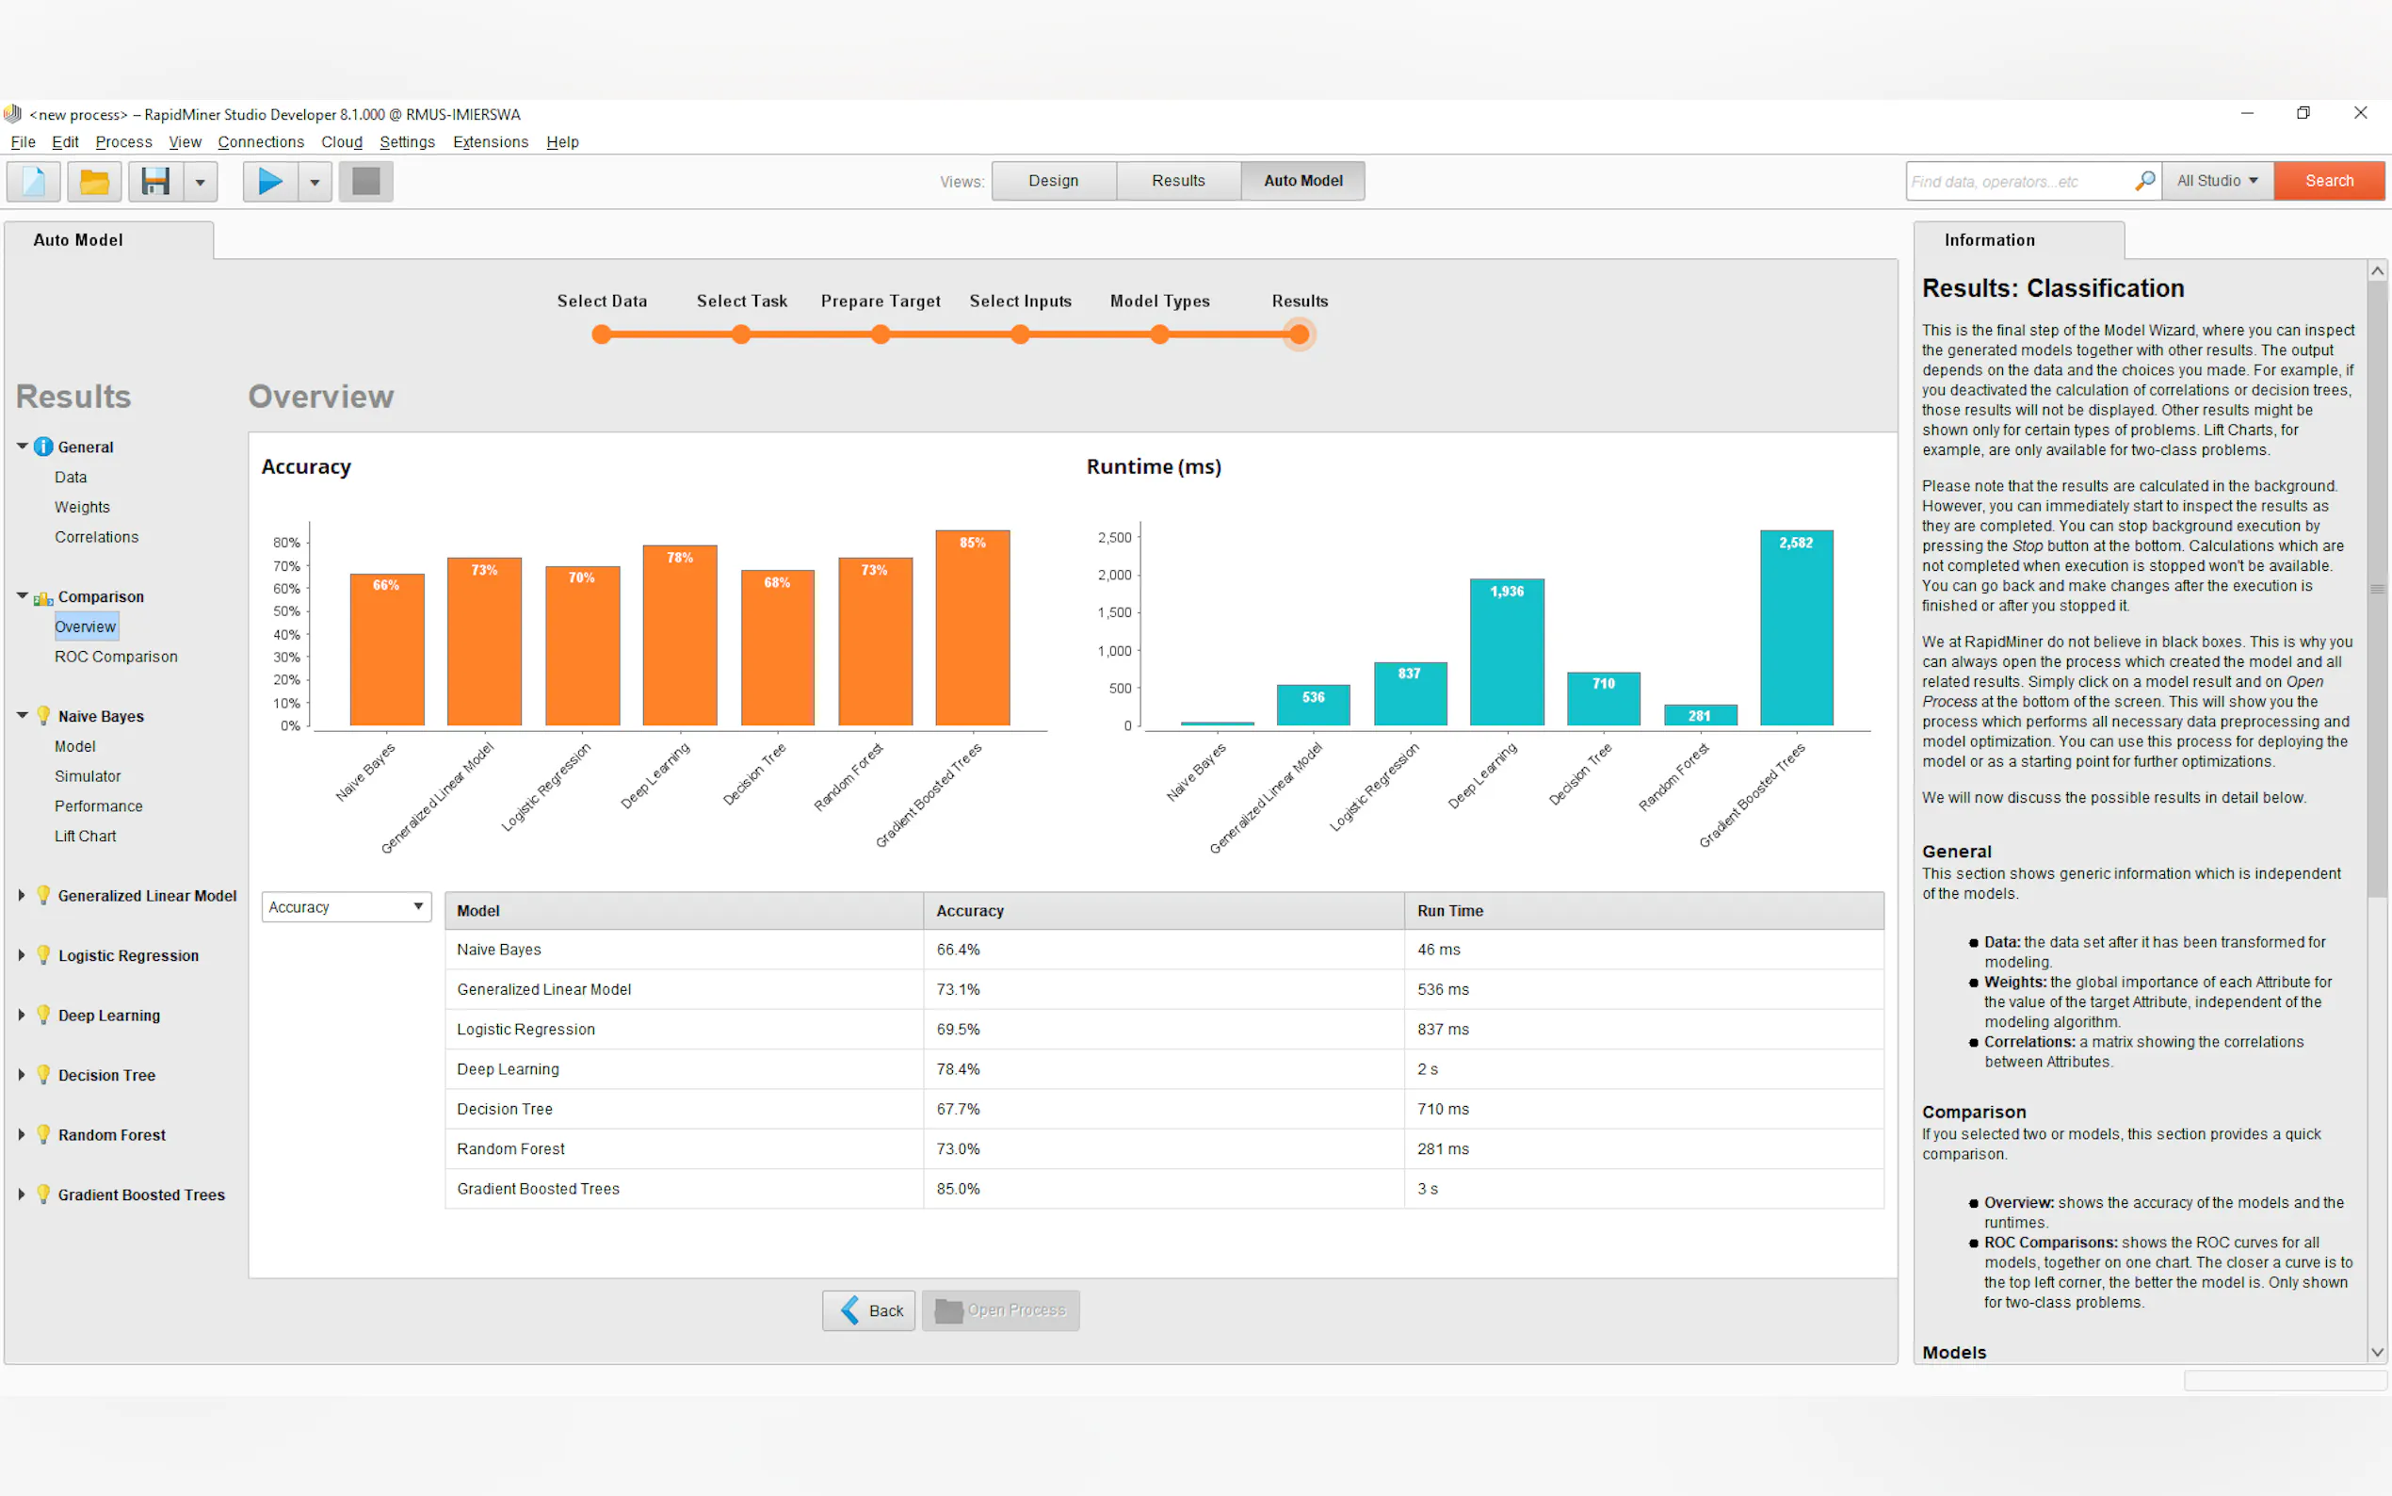Collapse the General section in results tree
This screenshot has width=2392, height=1496.
(22, 447)
